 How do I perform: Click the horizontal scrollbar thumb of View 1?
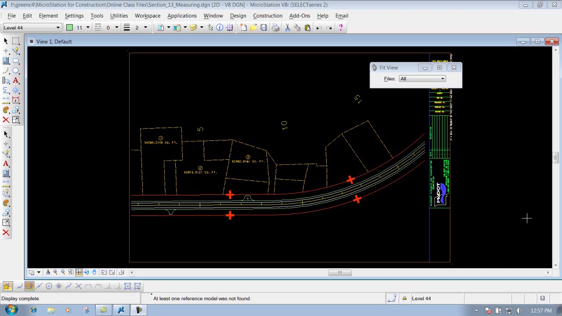click(340, 273)
